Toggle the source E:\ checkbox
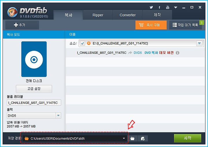 [83, 43]
